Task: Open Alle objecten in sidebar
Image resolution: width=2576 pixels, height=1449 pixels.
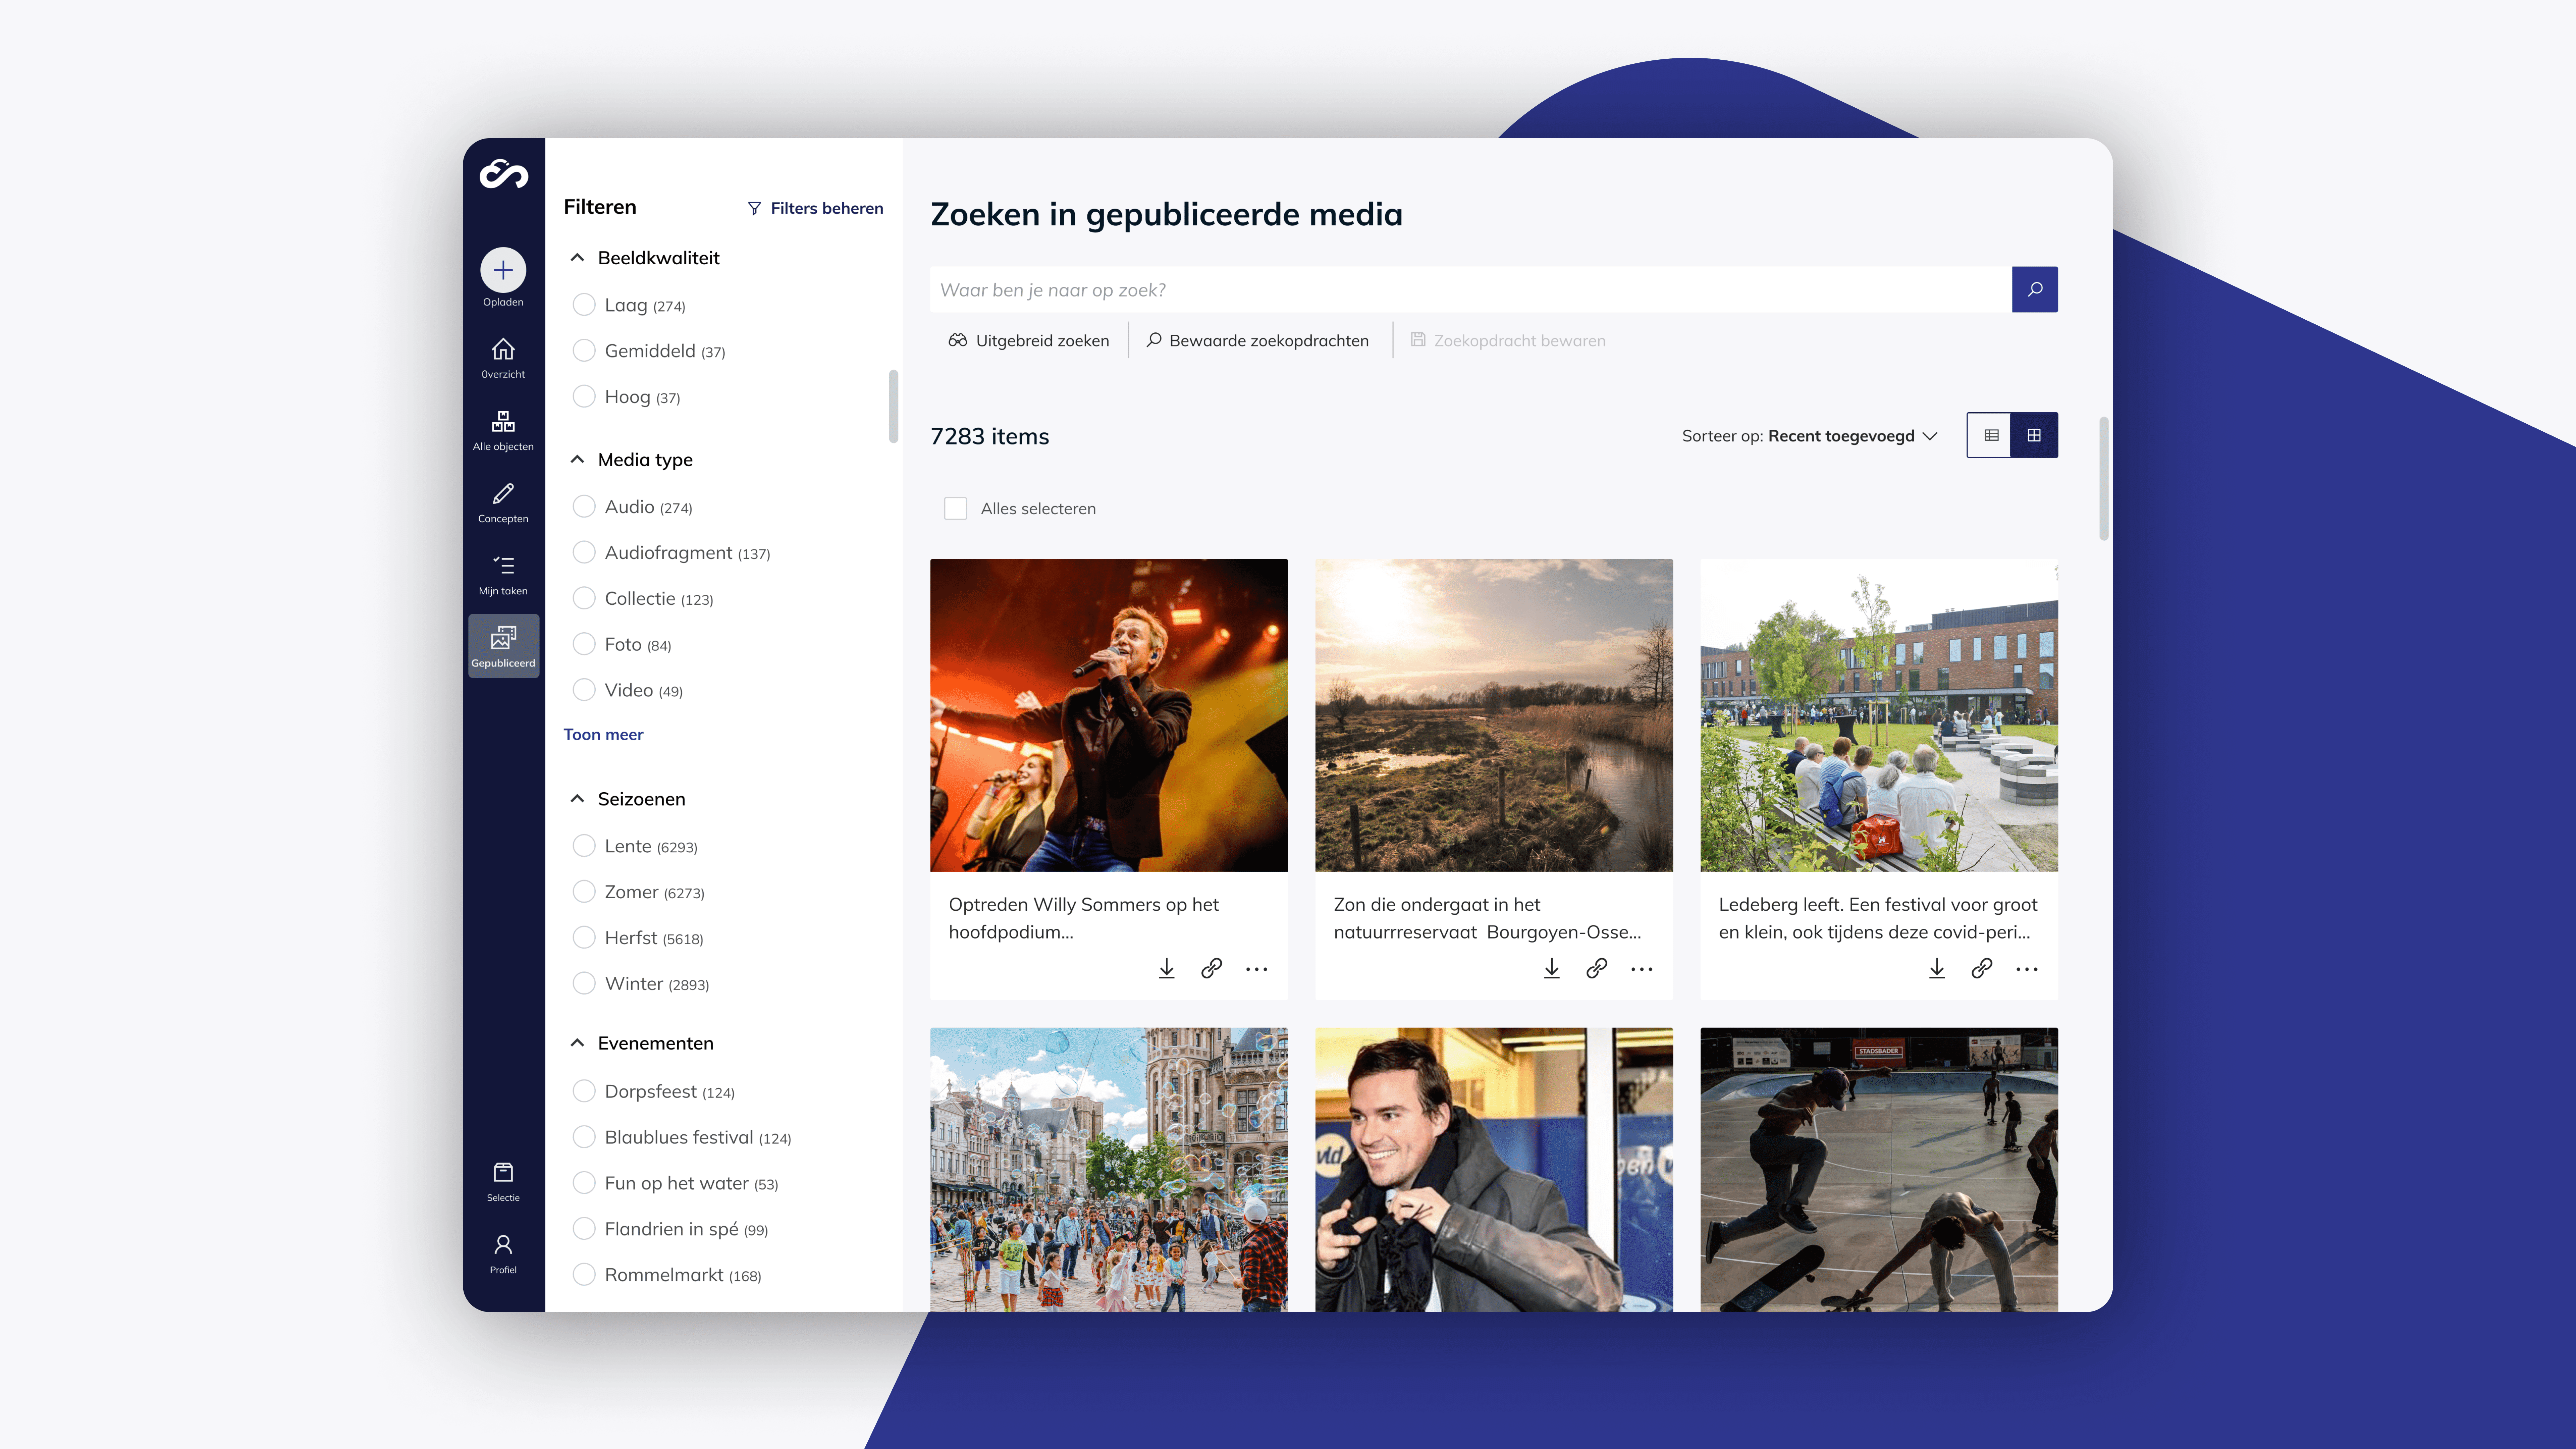Action: click(x=503, y=430)
